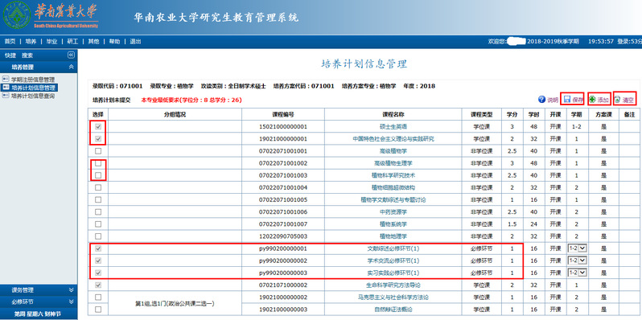Click the red 本专业最低要求 text

tap(191, 100)
